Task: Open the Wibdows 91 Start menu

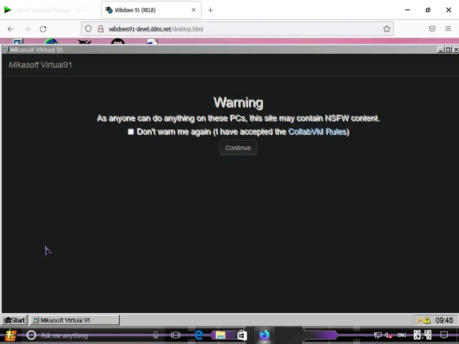Action: point(14,320)
